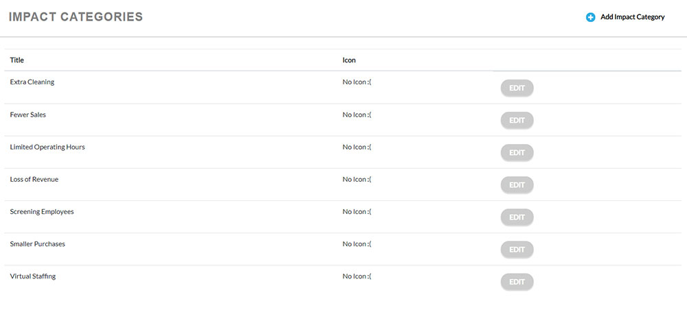Select the Virtual Staffing title
Screen dimensions: 687x310
point(33,276)
